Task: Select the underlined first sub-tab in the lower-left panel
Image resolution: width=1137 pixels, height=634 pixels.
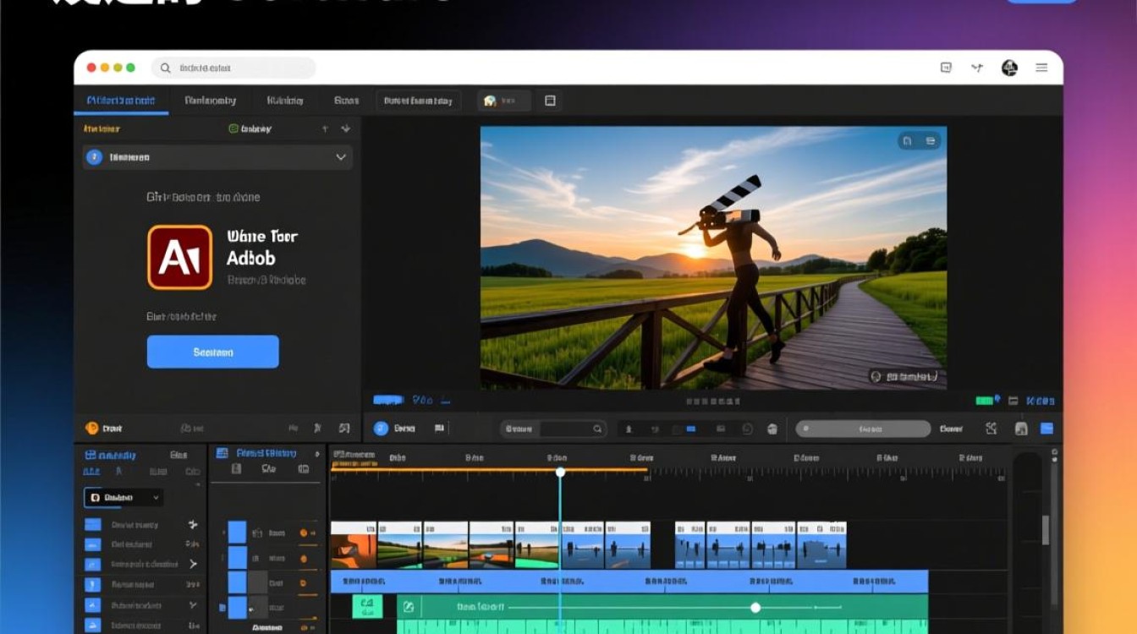Action: click(92, 472)
